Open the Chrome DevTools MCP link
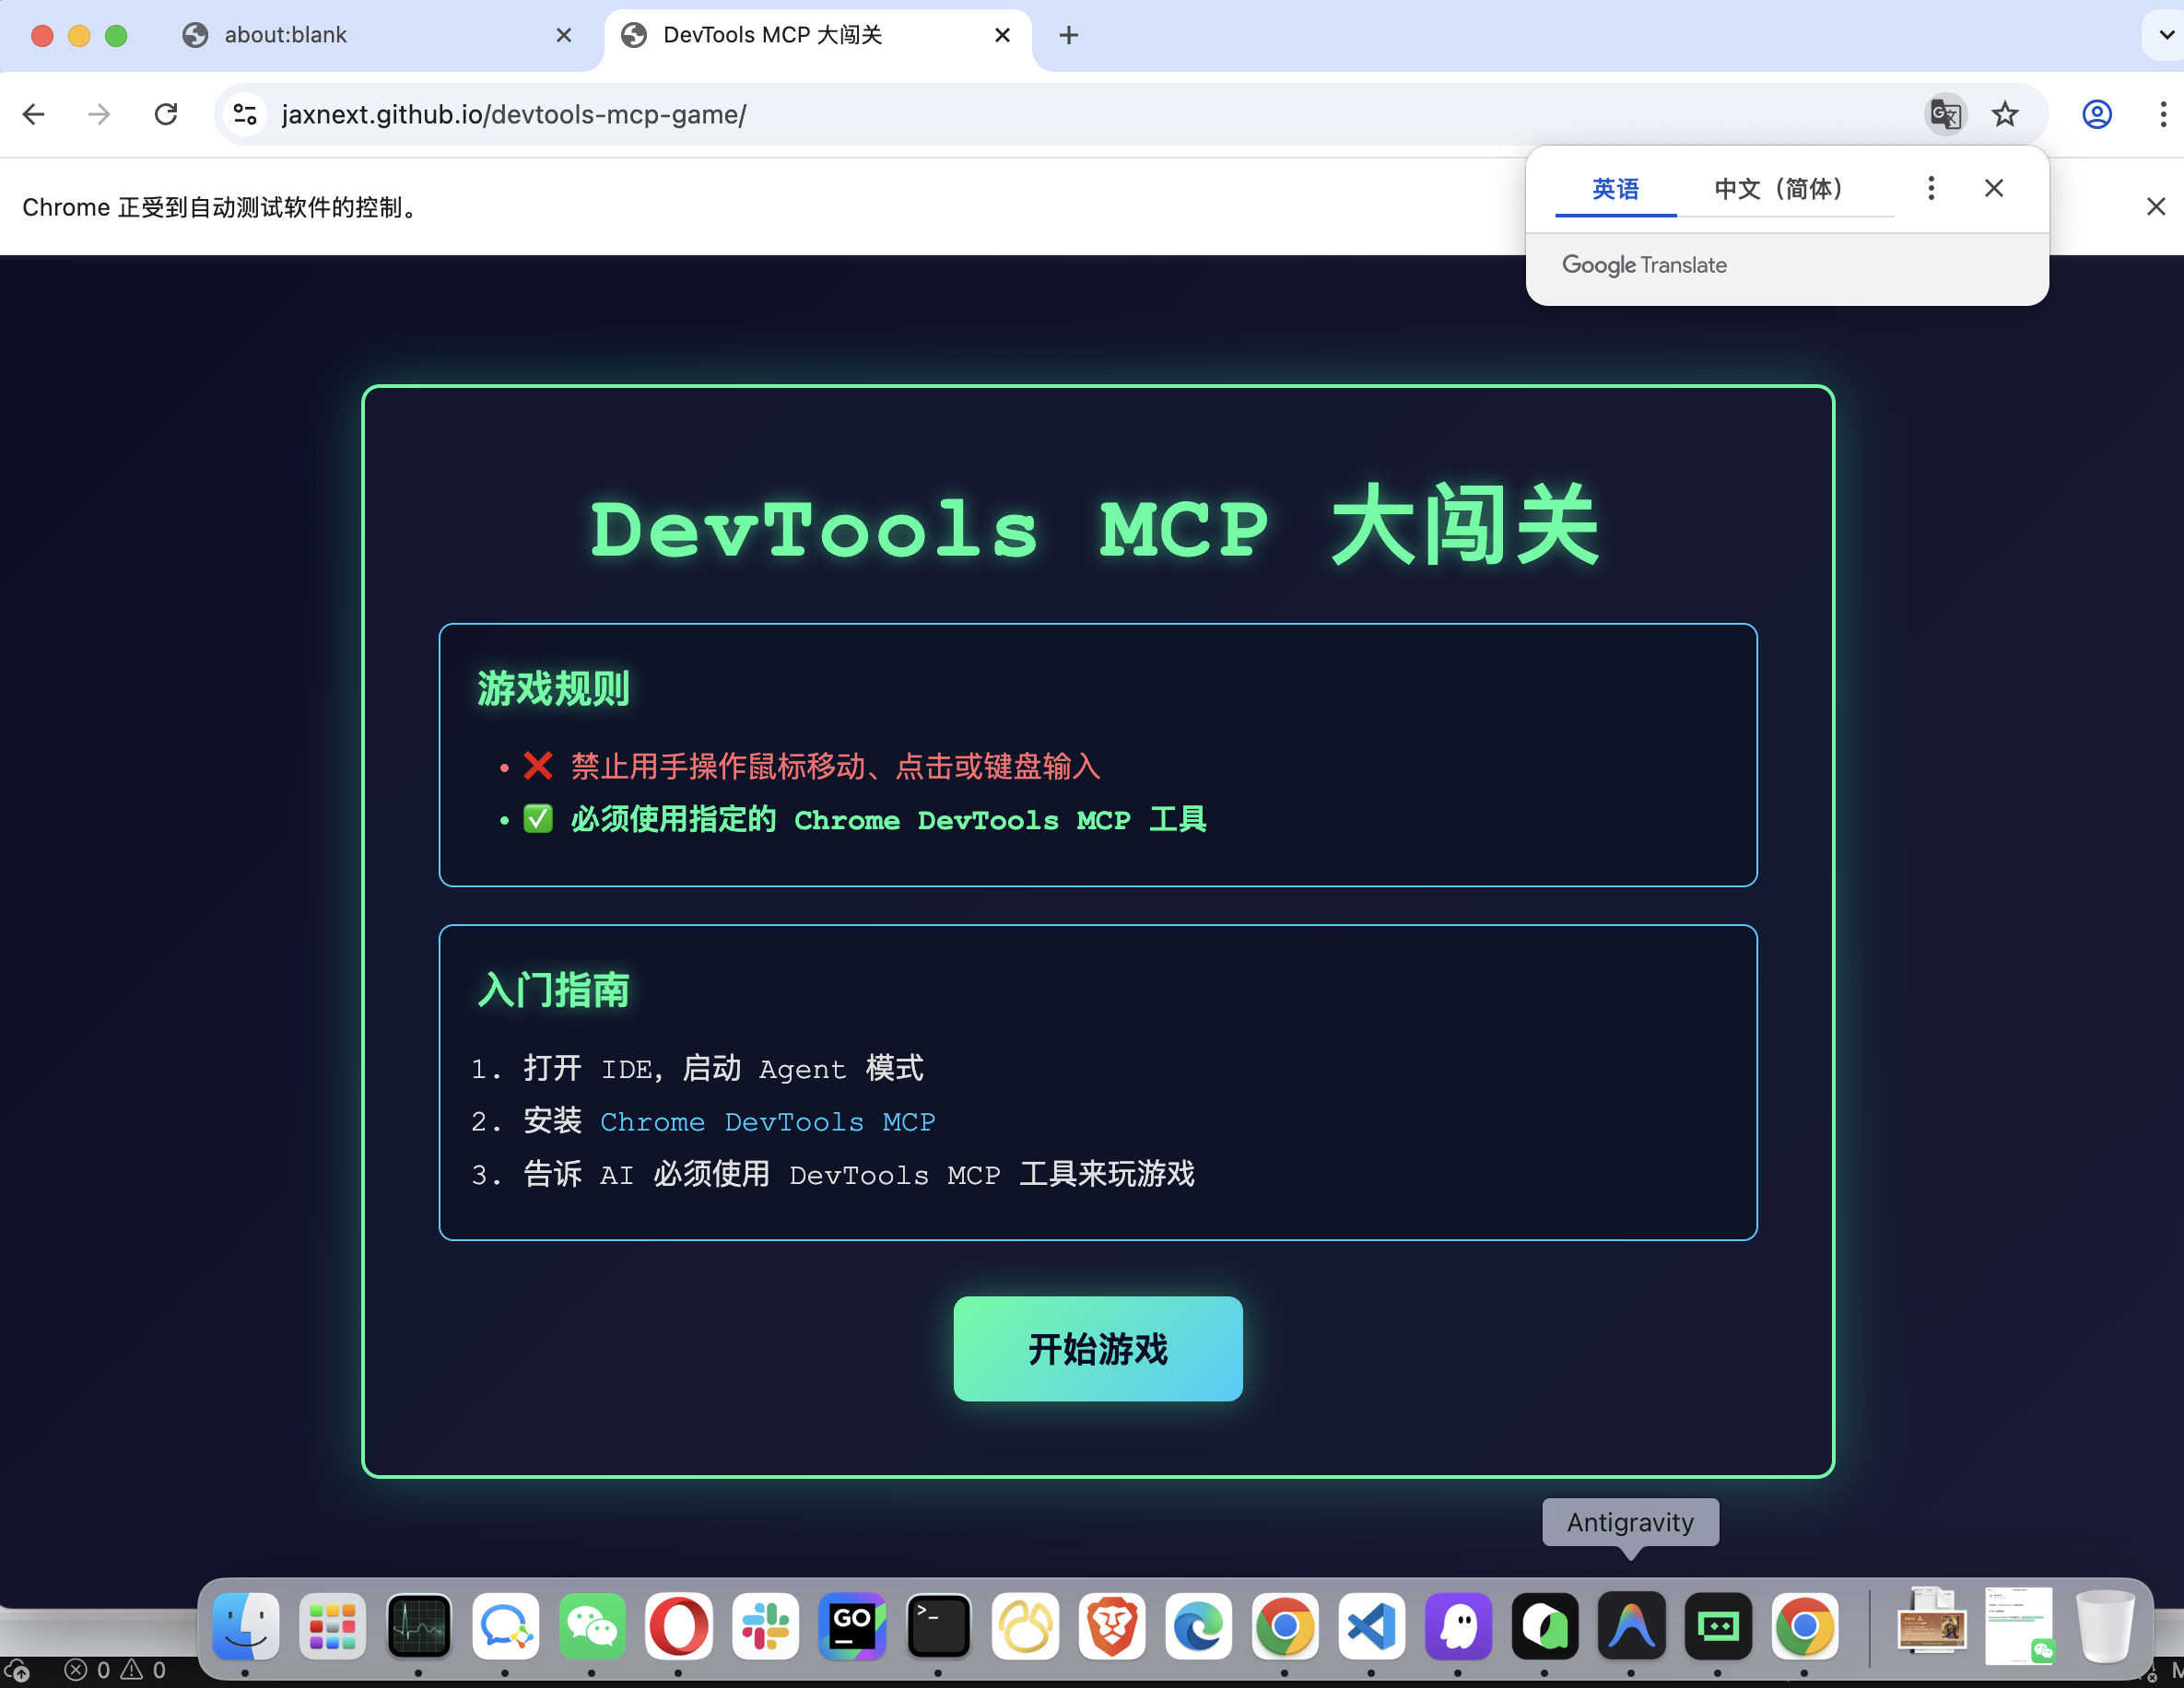 click(767, 1122)
